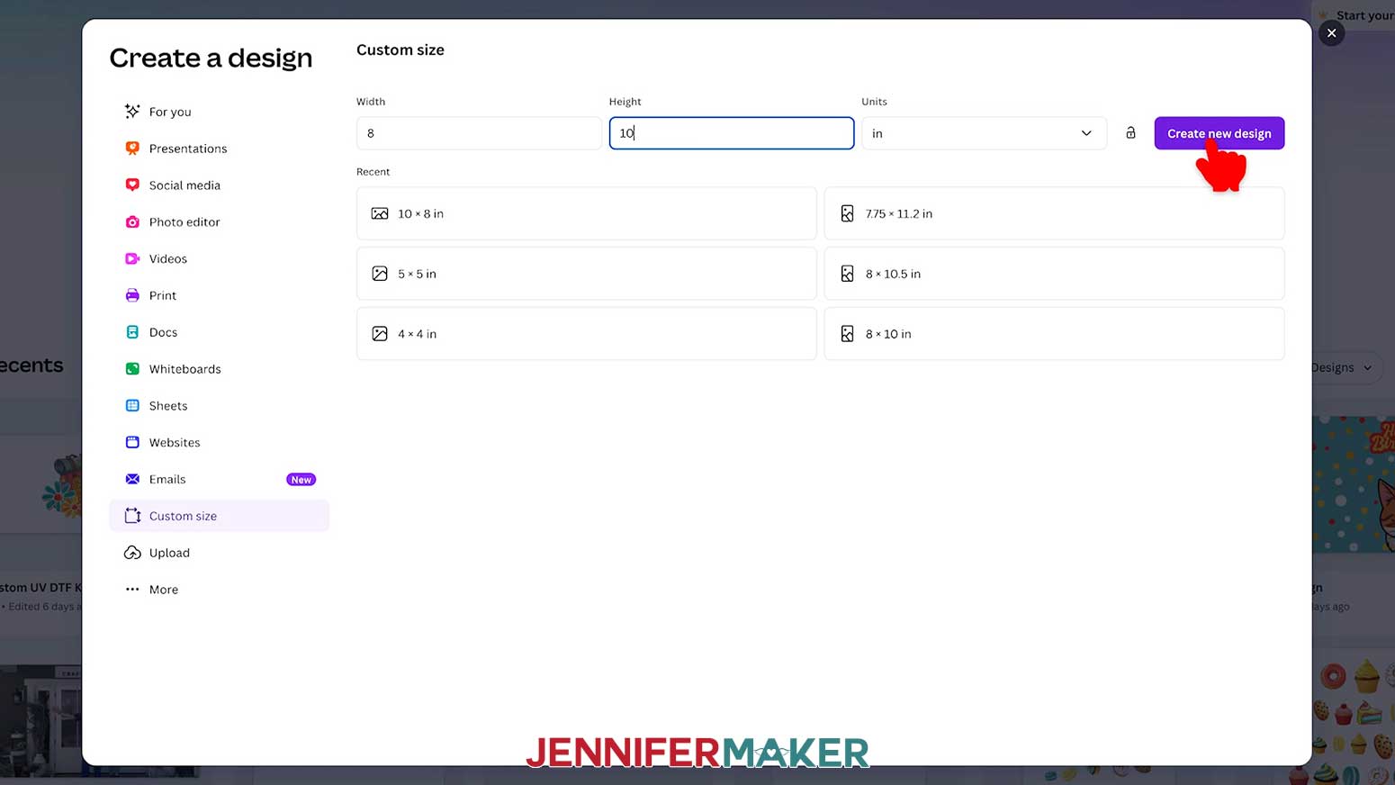Click the portrait icon beside 8 × 10.5 in
Viewport: 1395px width, 785px height.
coord(847,274)
